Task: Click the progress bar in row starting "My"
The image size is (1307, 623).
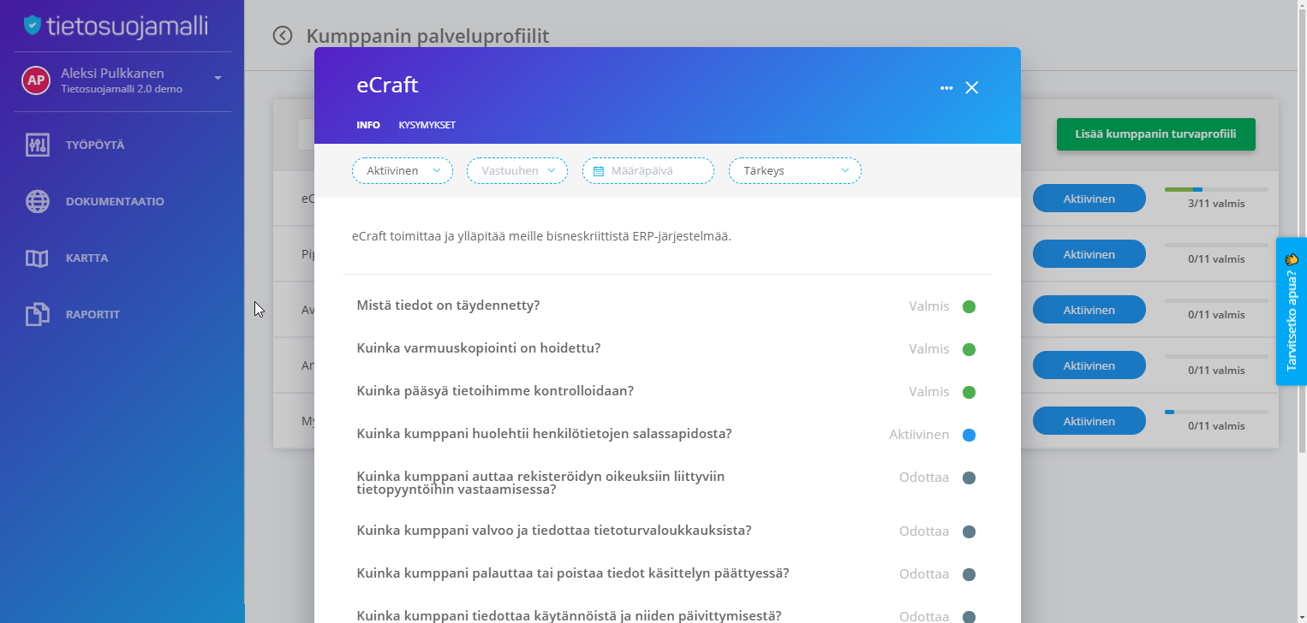Action: 1216,412
